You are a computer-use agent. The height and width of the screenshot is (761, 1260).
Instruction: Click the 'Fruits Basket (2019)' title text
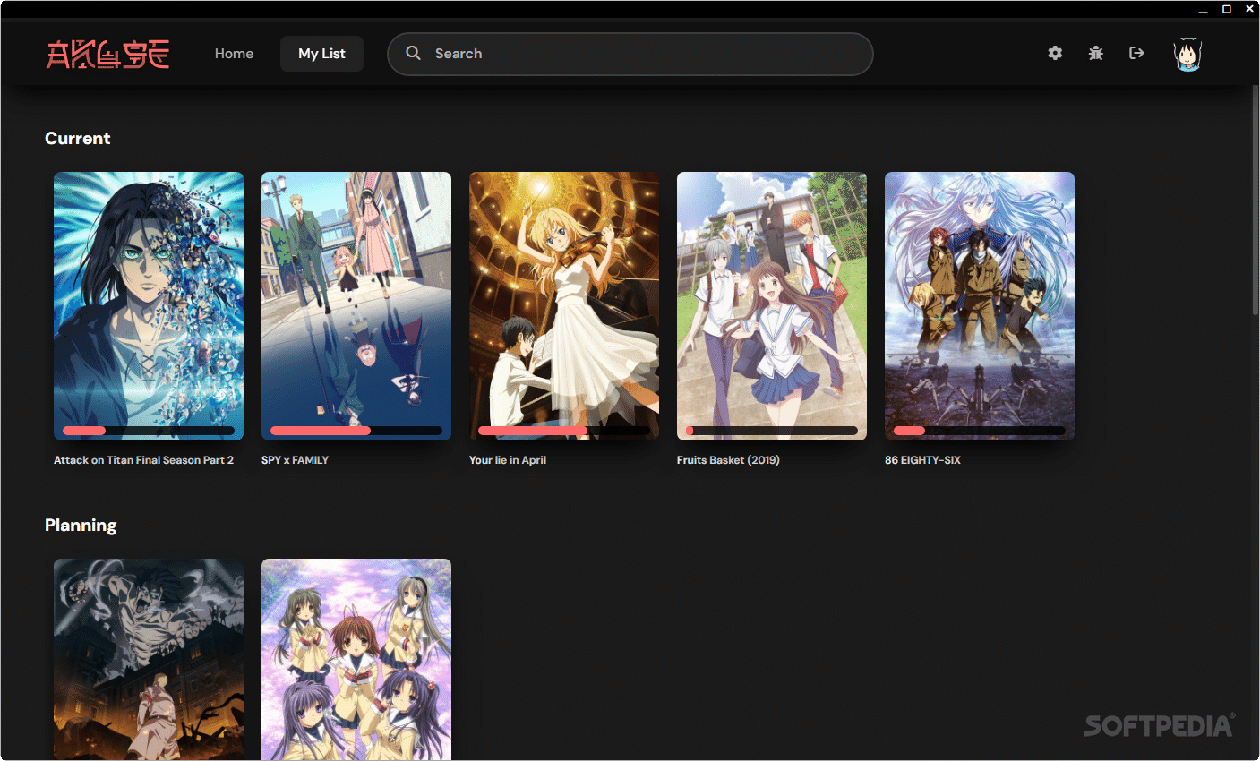pos(728,460)
